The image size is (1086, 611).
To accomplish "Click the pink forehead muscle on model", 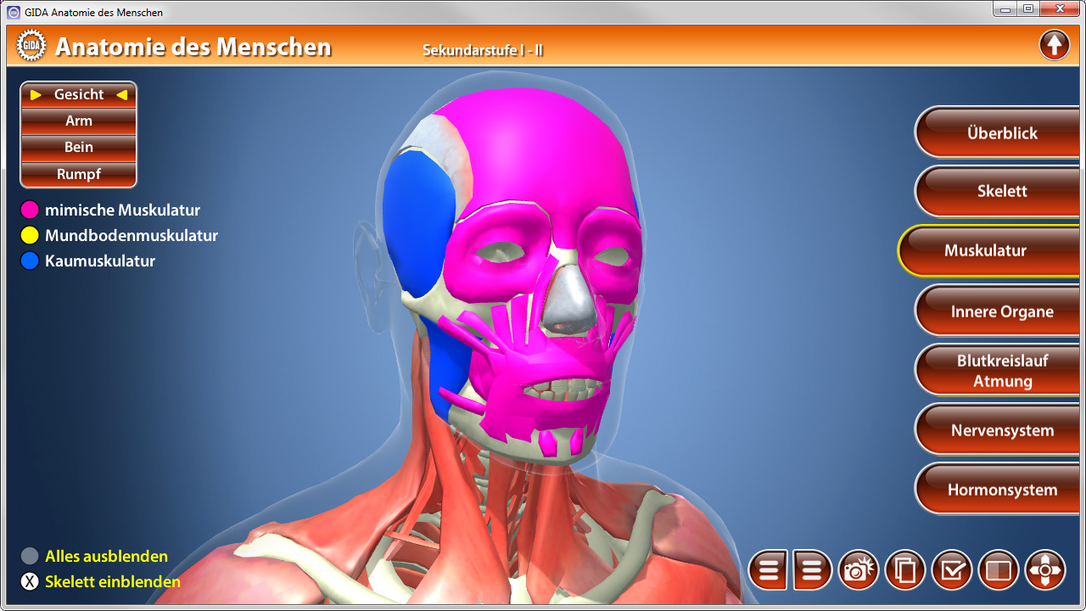I will click(x=543, y=153).
